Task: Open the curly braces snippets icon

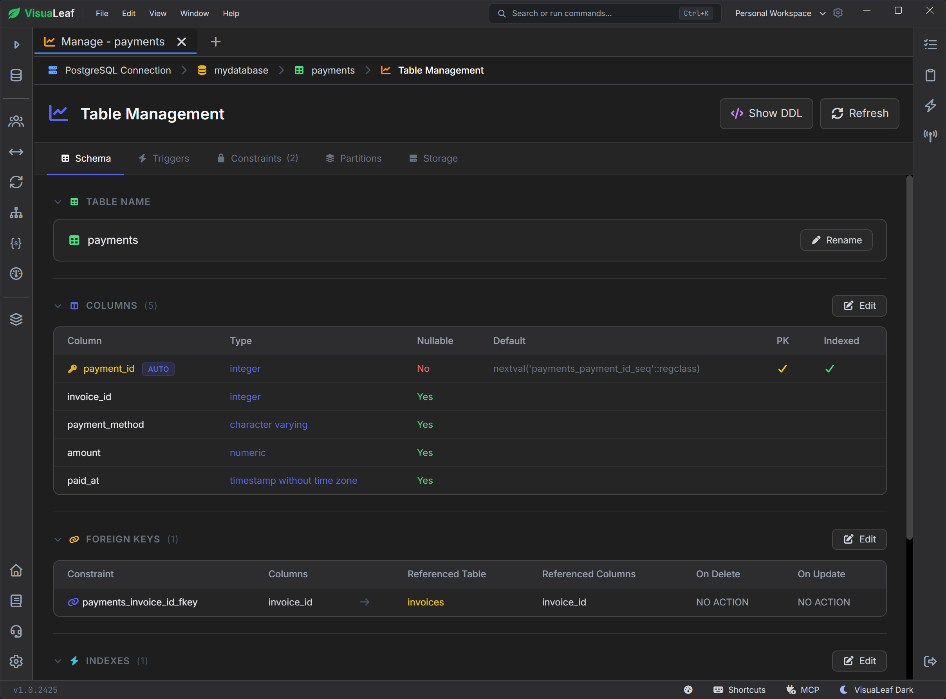Action: pyautogui.click(x=16, y=243)
